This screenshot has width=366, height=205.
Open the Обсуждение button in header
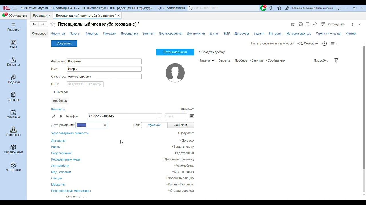point(333,24)
